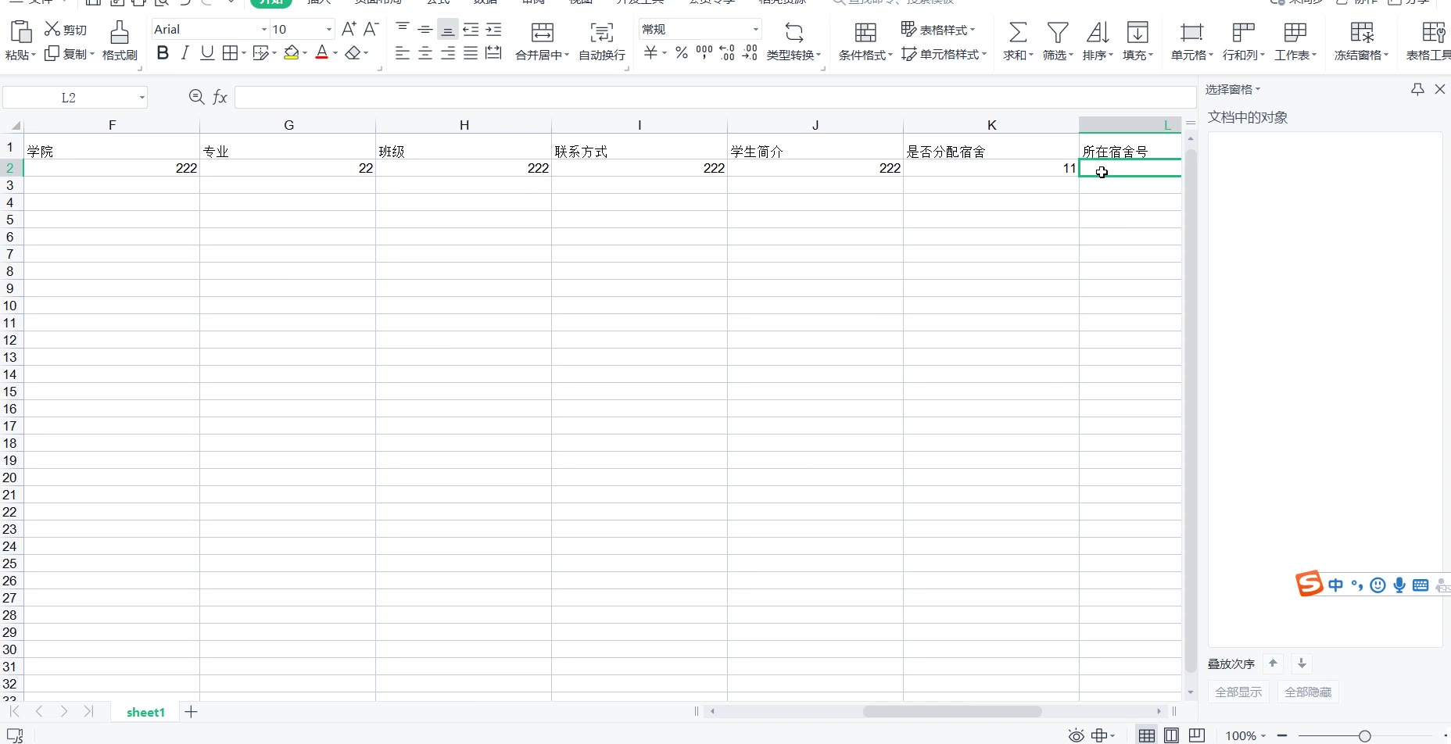1451x744 pixels.
Task: Open the Table Style (表格样式) dropdown
Action: tap(939, 30)
